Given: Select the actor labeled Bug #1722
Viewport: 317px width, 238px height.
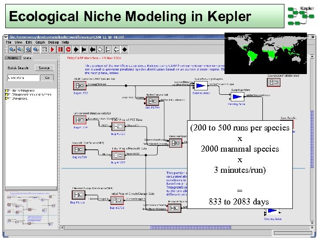Looking at the screenshot, I should [80, 86].
